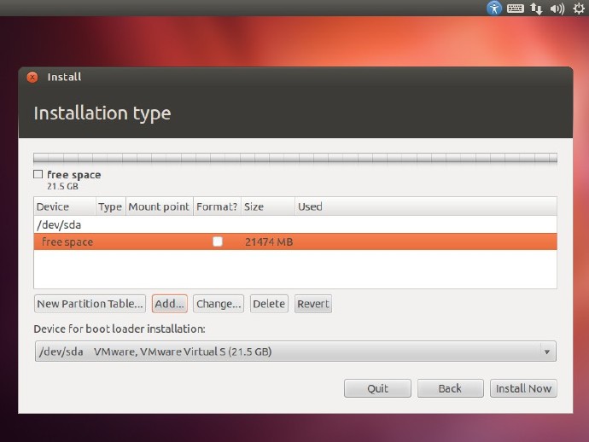Viewport: 589px width, 442px height.
Task: Click the disk partition usage bar
Action: point(295,158)
